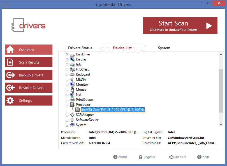Click the Restore Drivers arrow icon

point(10,88)
